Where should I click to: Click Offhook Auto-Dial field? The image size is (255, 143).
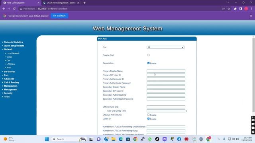[166, 107]
